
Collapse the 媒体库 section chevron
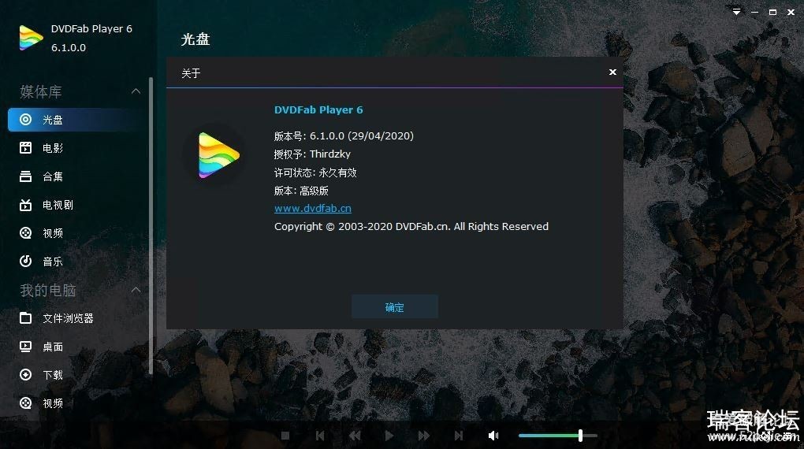136,91
